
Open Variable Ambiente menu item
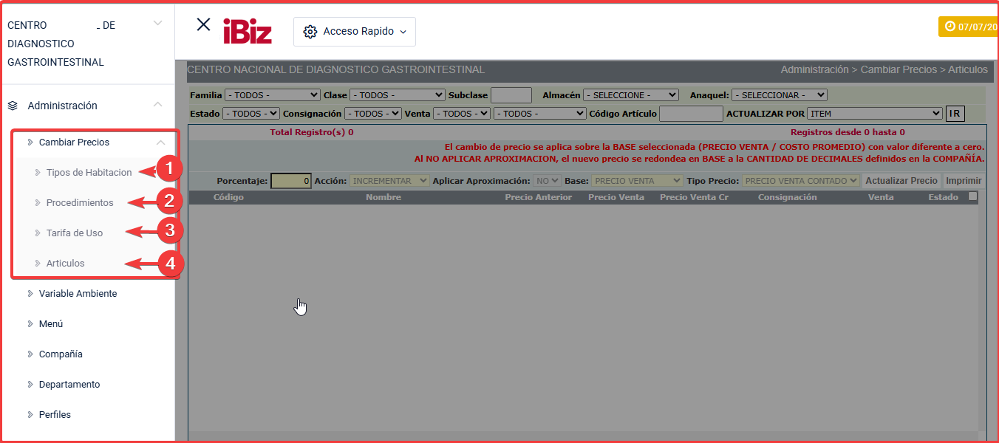click(x=78, y=293)
